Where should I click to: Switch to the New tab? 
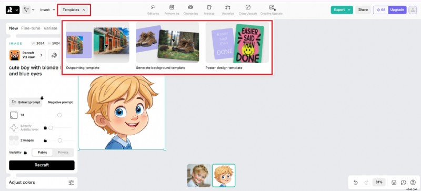click(x=14, y=28)
